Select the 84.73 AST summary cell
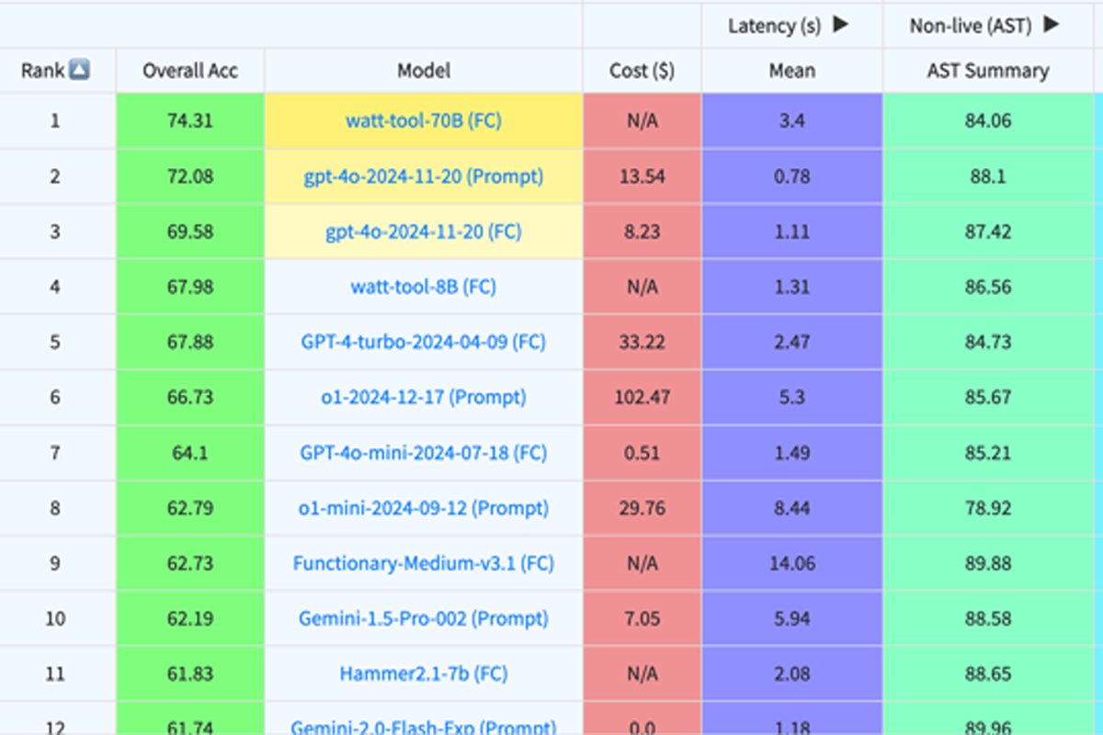Screen dimensions: 1103x735 [988, 342]
